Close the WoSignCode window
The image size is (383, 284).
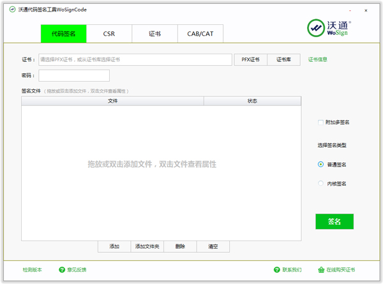[x=366, y=10]
